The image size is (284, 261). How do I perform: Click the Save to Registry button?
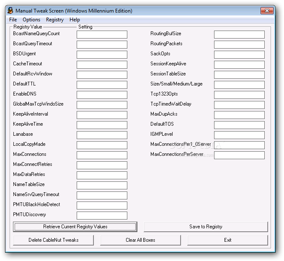[206, 227]
